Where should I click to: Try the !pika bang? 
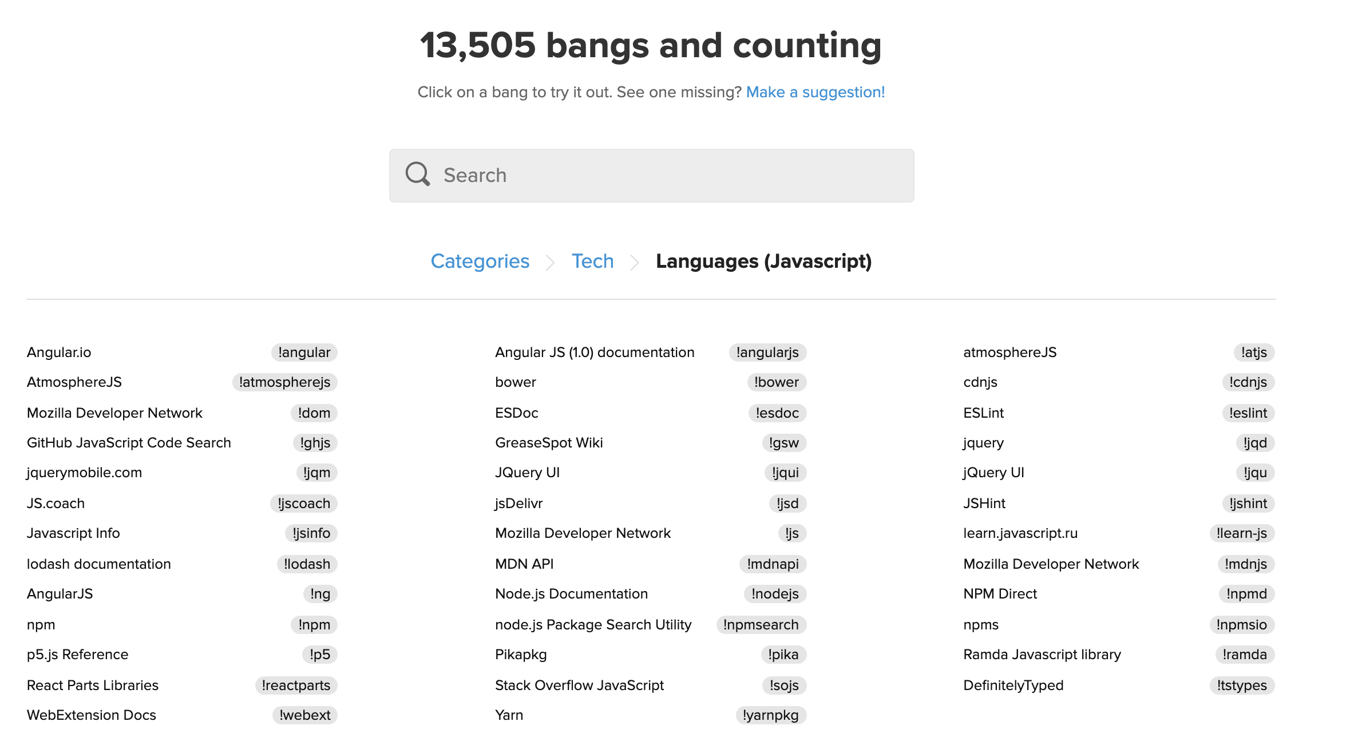[x=783, y=655]
